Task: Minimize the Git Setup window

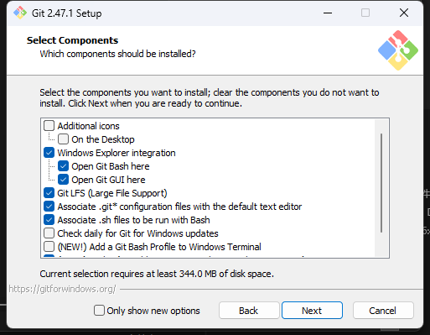Action: [328, 13]
